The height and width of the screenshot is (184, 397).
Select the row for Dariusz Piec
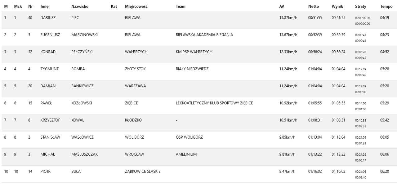coord(198,21)
